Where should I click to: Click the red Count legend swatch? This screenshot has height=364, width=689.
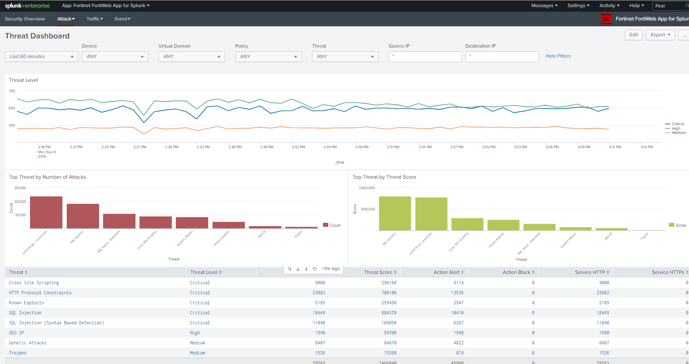click(326, 225)
